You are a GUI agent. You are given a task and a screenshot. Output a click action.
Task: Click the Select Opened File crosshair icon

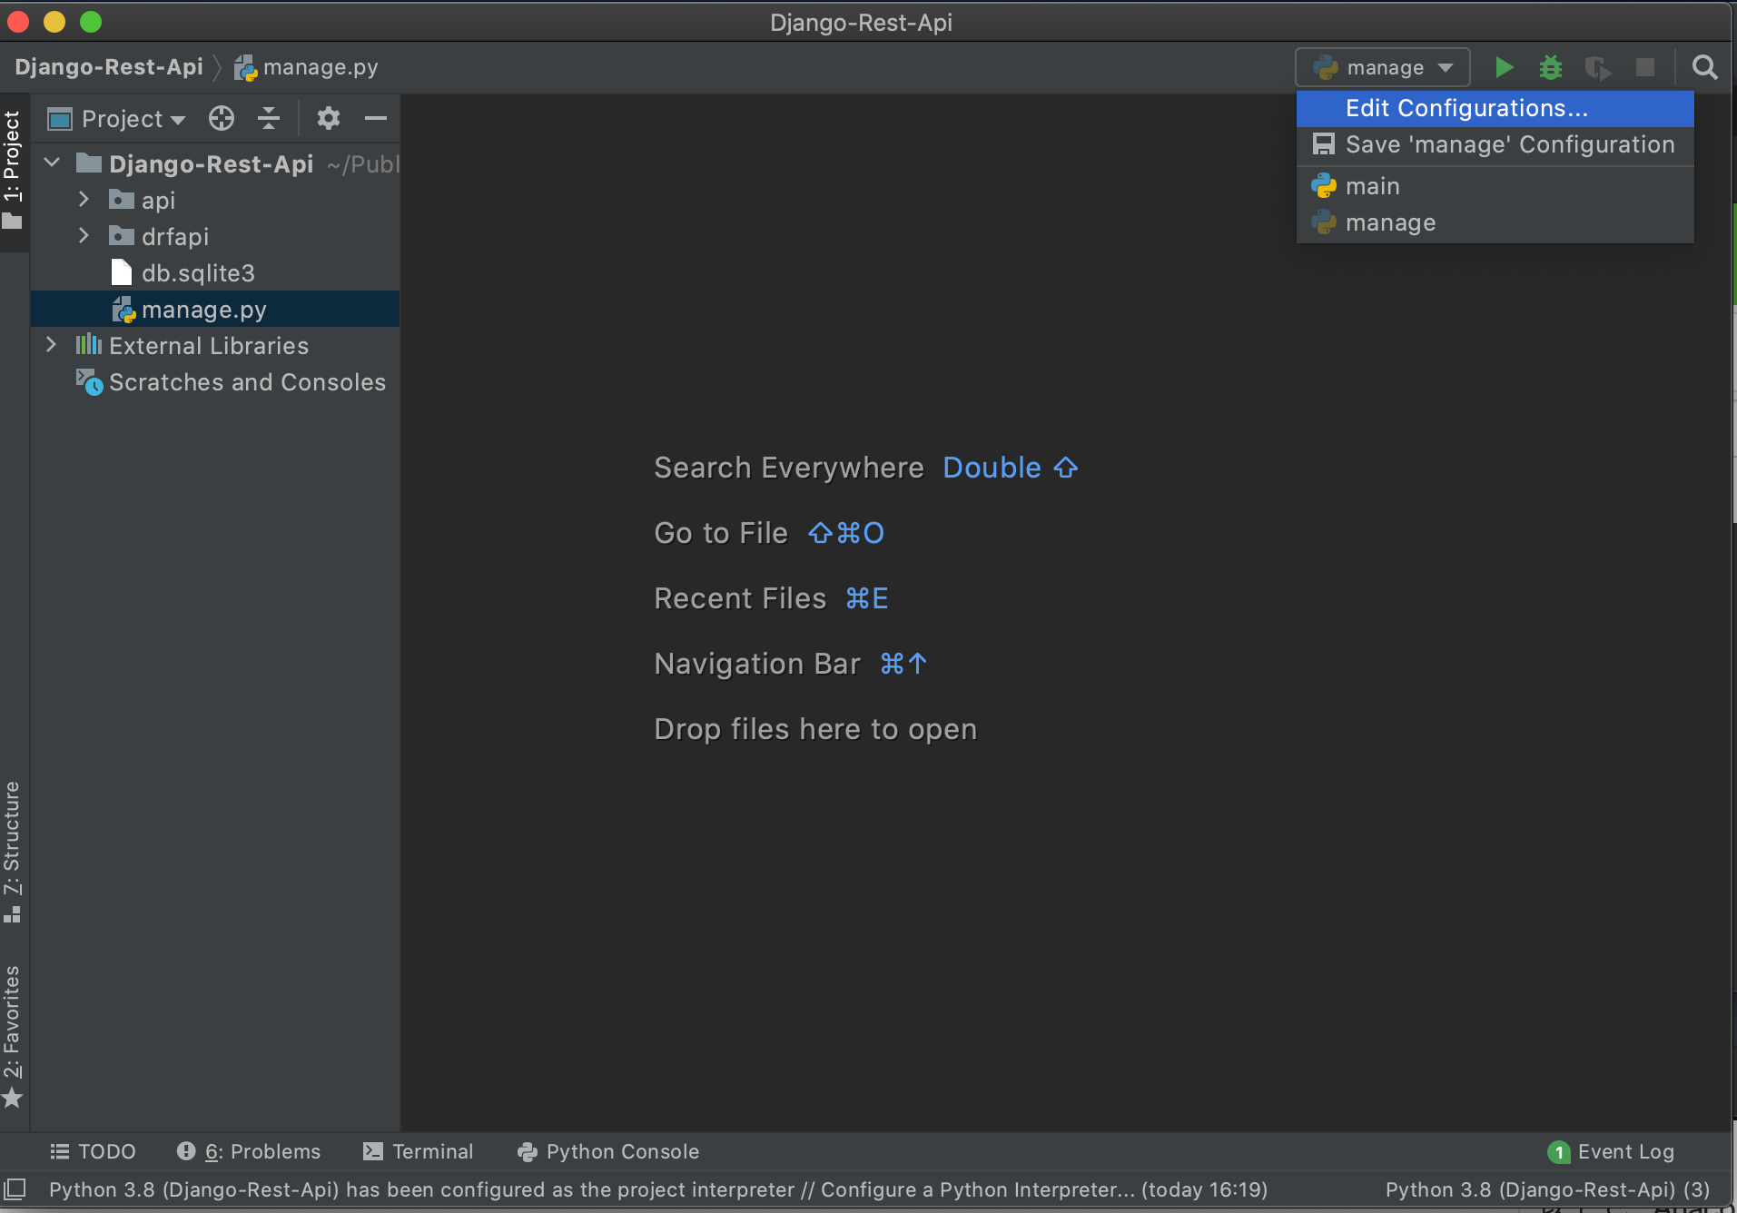221,118
